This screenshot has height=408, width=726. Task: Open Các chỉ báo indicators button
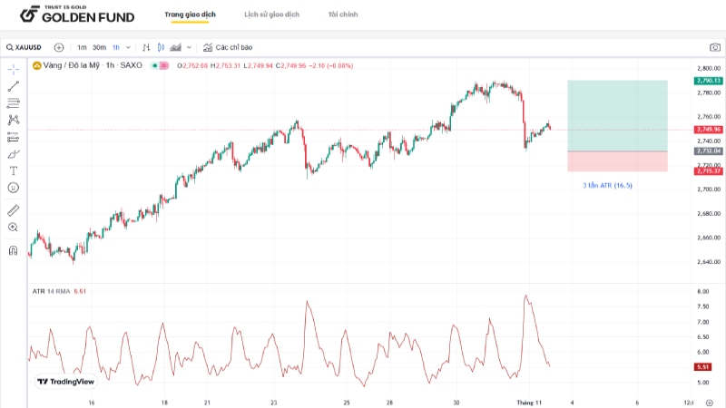(227, 47)
